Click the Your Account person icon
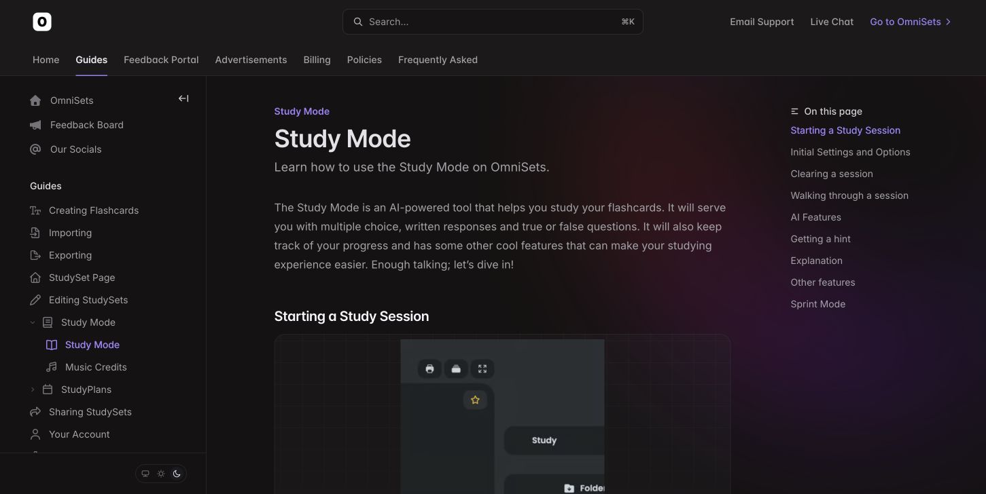Viewport: 986px width, 494px height. point(35,434)
